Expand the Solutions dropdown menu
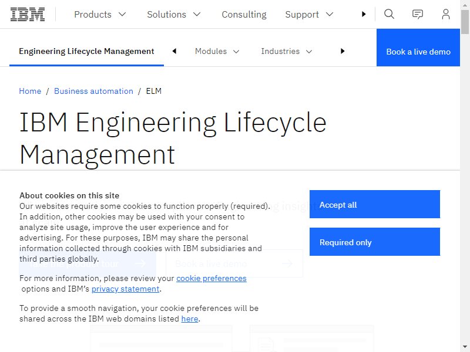The width and height of the screenshot is (470, 352). tap(173, 14)
